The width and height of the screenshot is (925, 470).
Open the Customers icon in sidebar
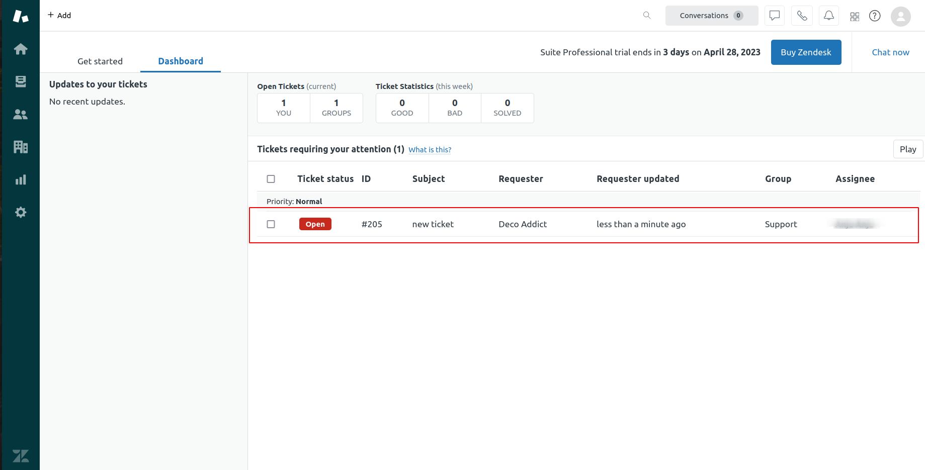pyautogui.click(x=21, y=115)
